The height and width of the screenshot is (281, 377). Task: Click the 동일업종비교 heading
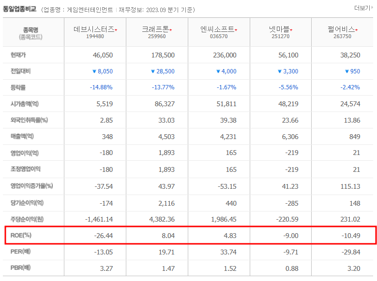(x=19, y=9)
